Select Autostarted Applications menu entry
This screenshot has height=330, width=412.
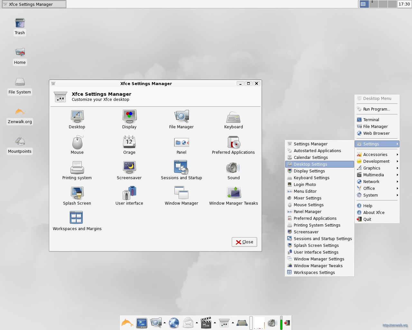click(x=320, y=151)
